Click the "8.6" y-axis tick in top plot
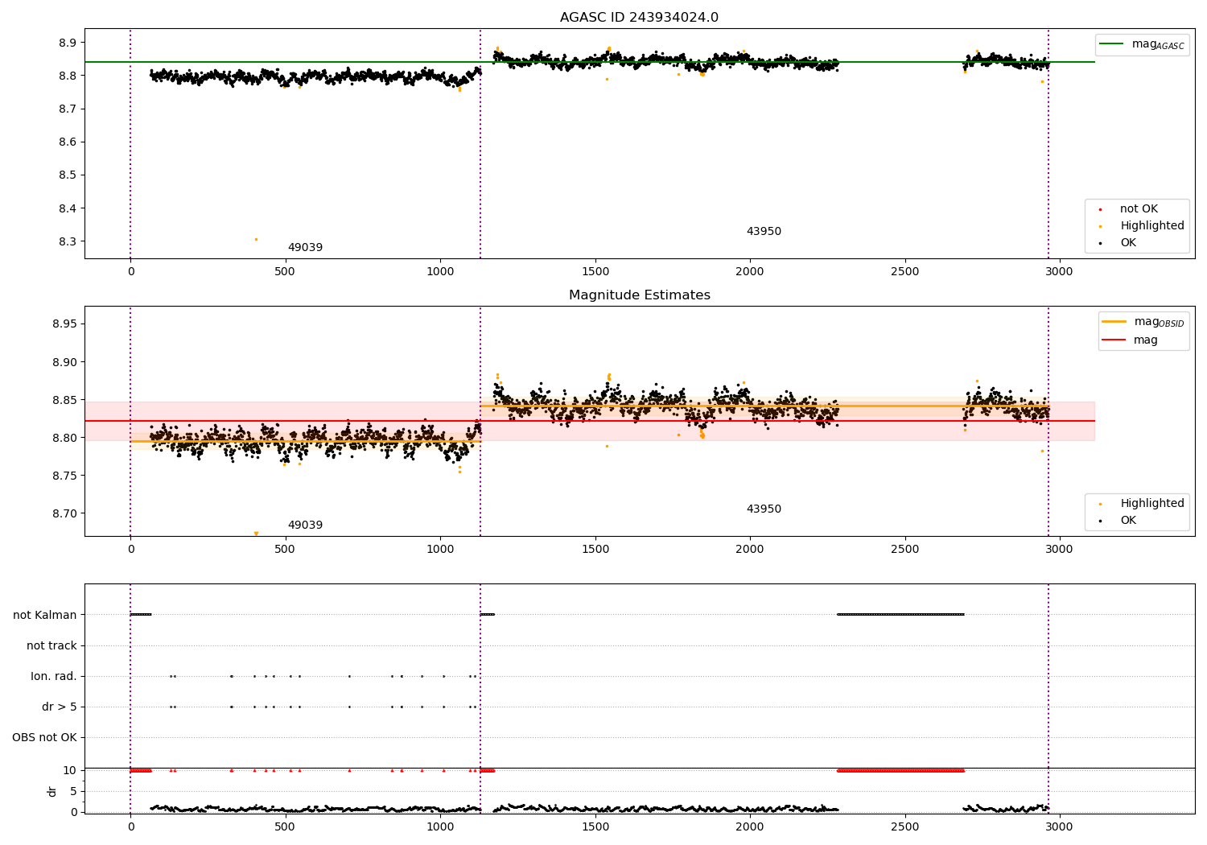 click(68, 142)
